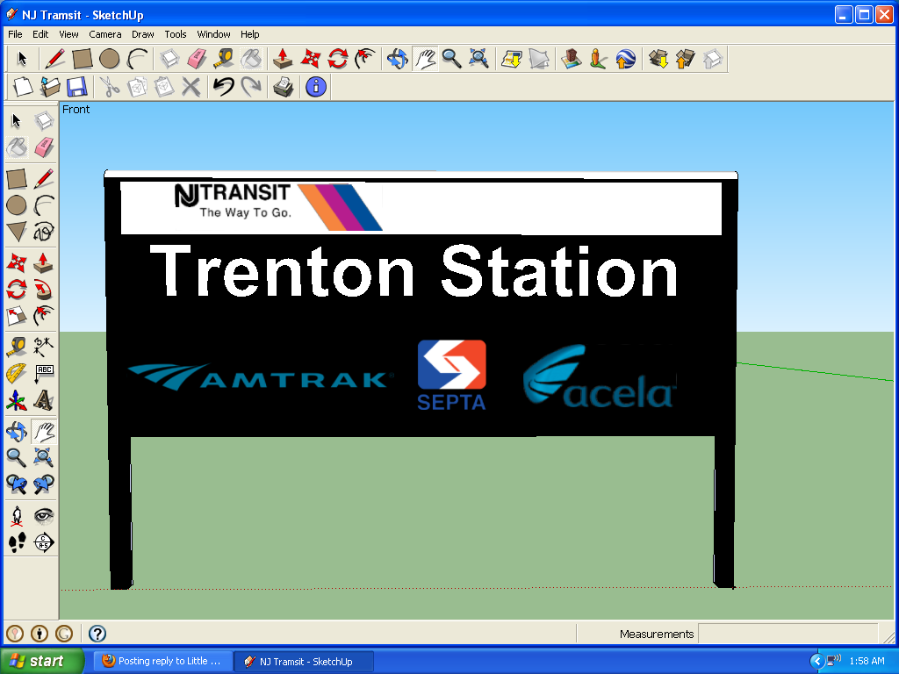This screenshot has height=674, width=899.
Task: Pick the Dimension tool in the left palette
Action: click(44, 346)
